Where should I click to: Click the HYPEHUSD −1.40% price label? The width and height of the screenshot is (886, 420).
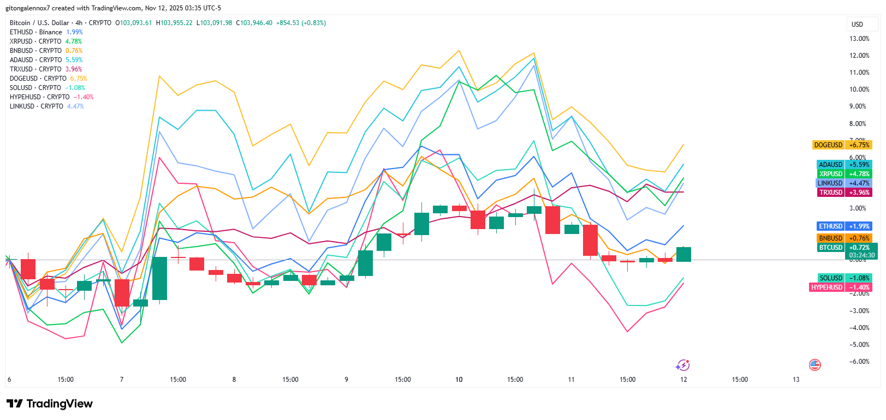tap(840, 287)
